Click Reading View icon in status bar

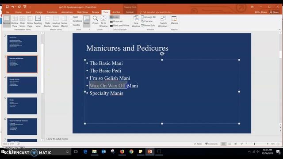click(236, 144)
